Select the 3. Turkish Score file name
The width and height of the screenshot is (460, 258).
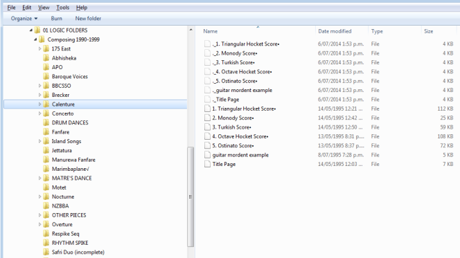pyautogui.click(x=231, y=127)
